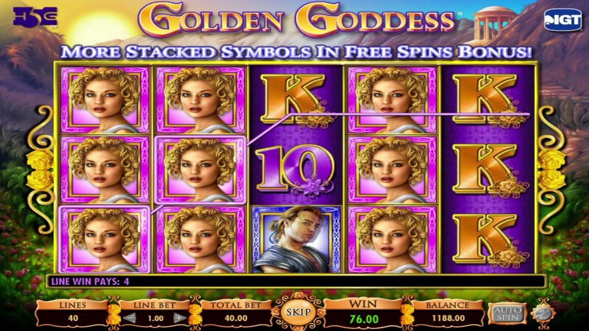Click the Total Bet amount display
Image resolution: width=589 pixels, height=331 pixels.
click(x=236, y=318)
